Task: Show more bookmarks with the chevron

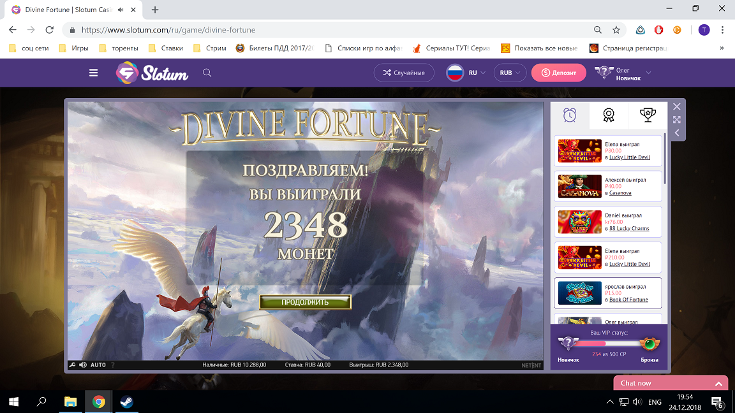Action: point(722,48)
